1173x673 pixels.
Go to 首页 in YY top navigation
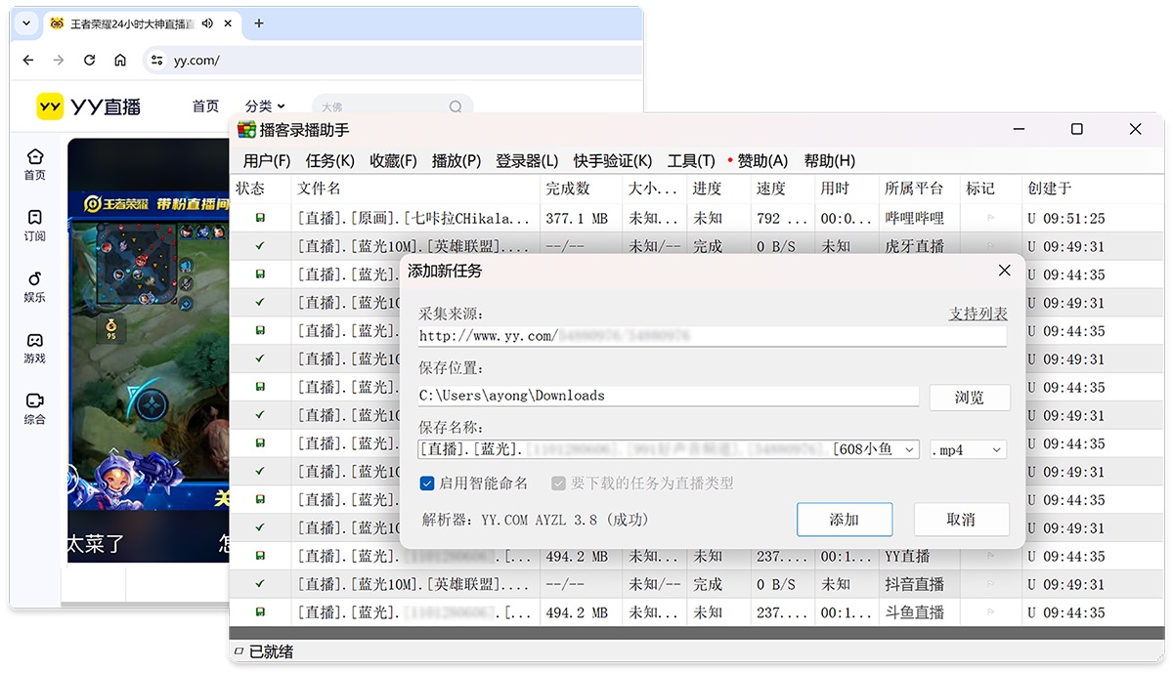click(205, 106)
